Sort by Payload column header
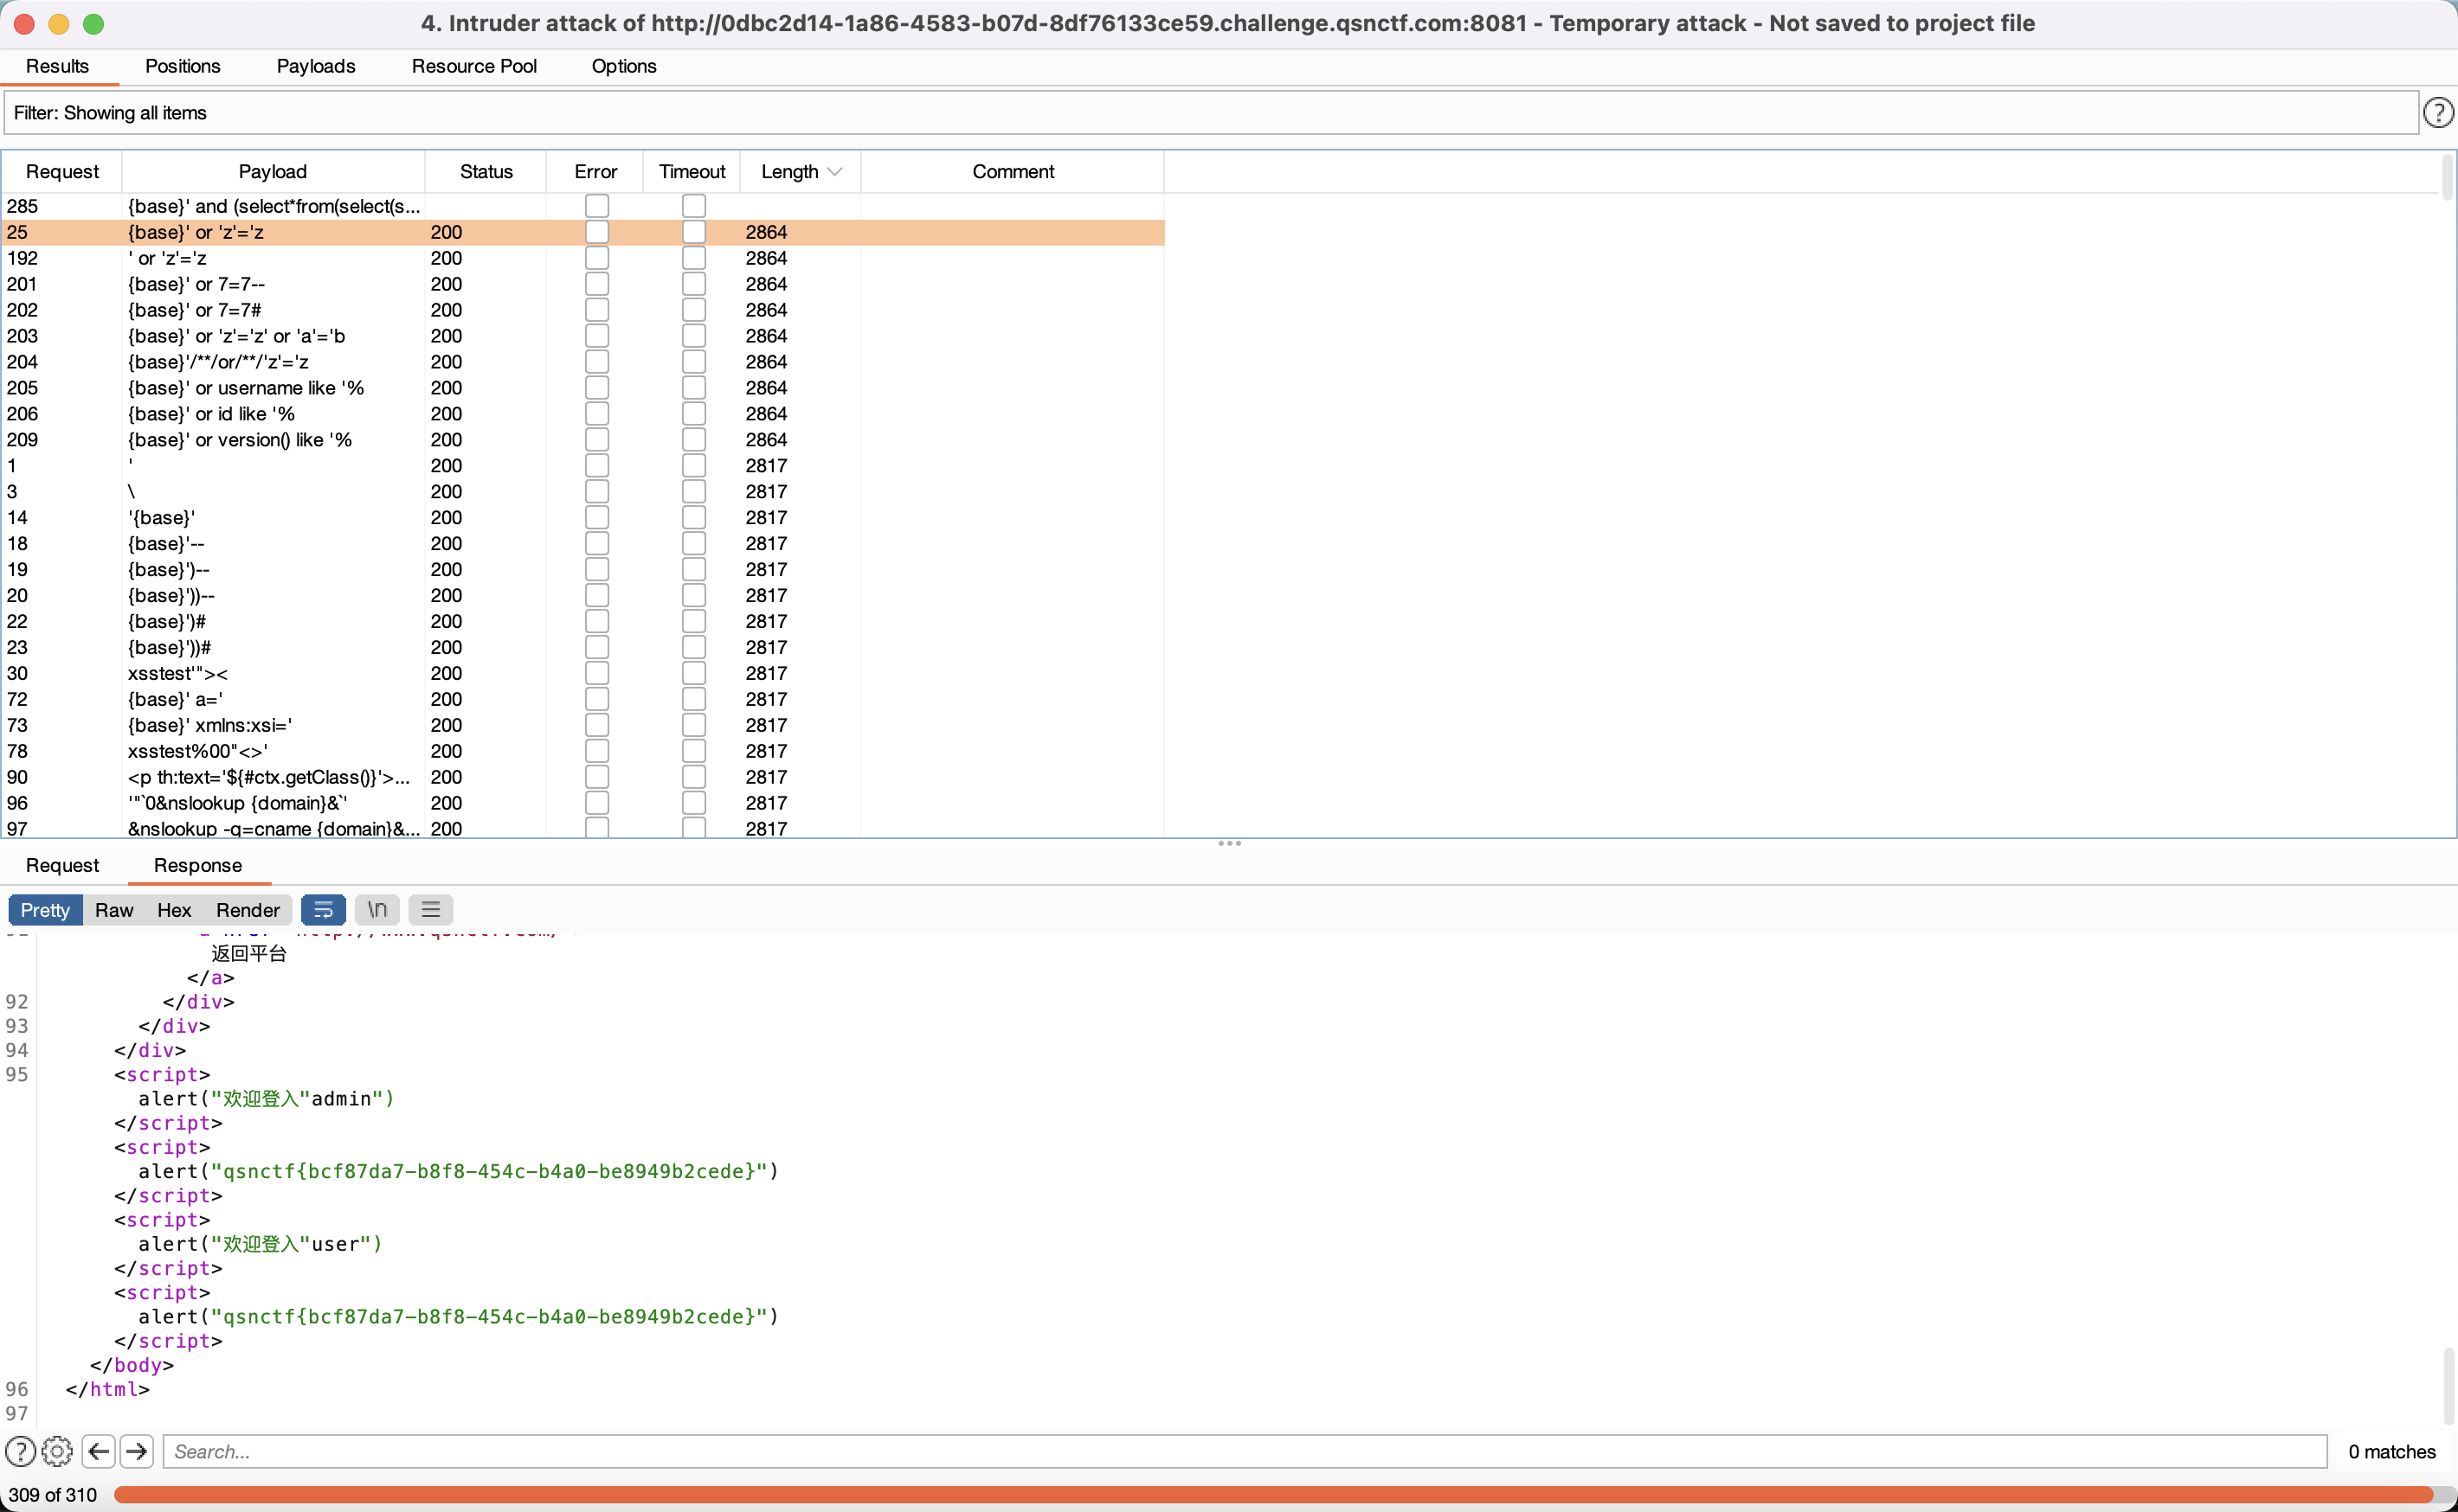Image resolution: width=2458 pixels, height=1512 pixels. pos(273,172)
